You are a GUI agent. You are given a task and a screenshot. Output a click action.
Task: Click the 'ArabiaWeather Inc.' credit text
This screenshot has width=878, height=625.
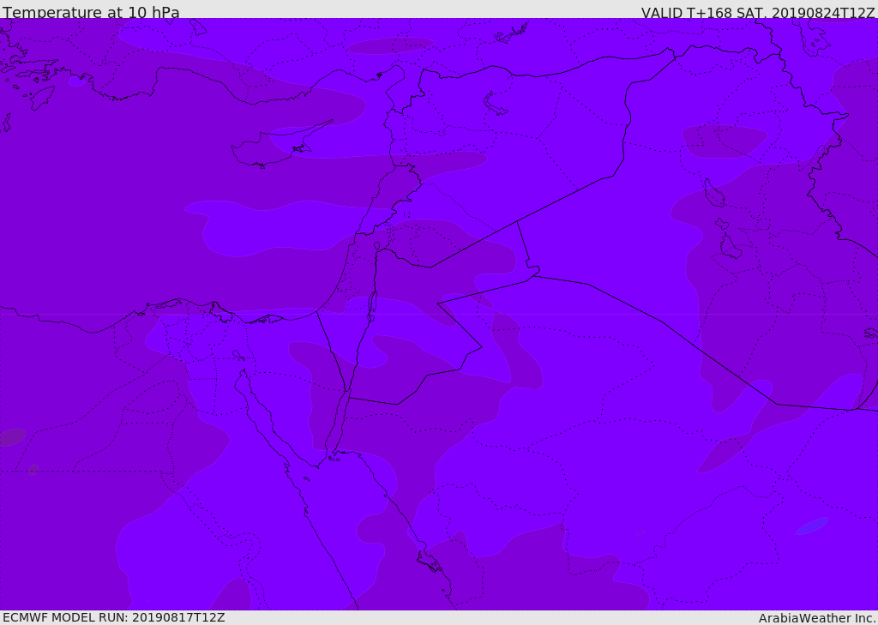tap(817, 618)
